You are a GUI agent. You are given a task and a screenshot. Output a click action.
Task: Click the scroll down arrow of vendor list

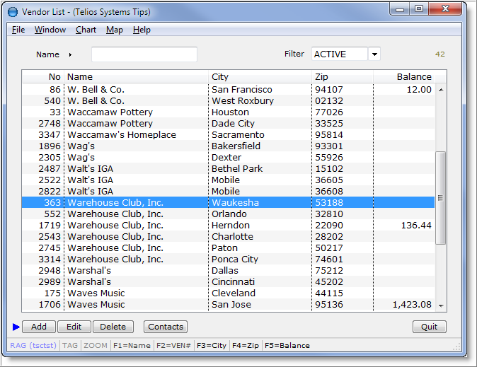[x=441, y=305]
